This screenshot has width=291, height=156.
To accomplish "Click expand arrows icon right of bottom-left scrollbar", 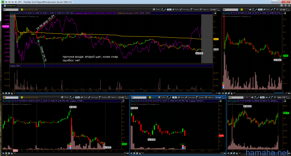I will (x=128, y=153).
